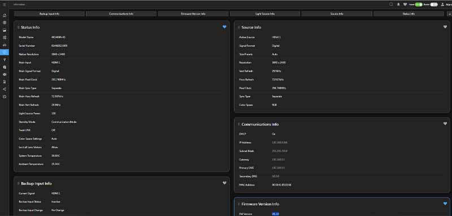This screenshot has height=216, width=452.
Task: Click the Active Source value in Source Info
Action: [276, 37]
